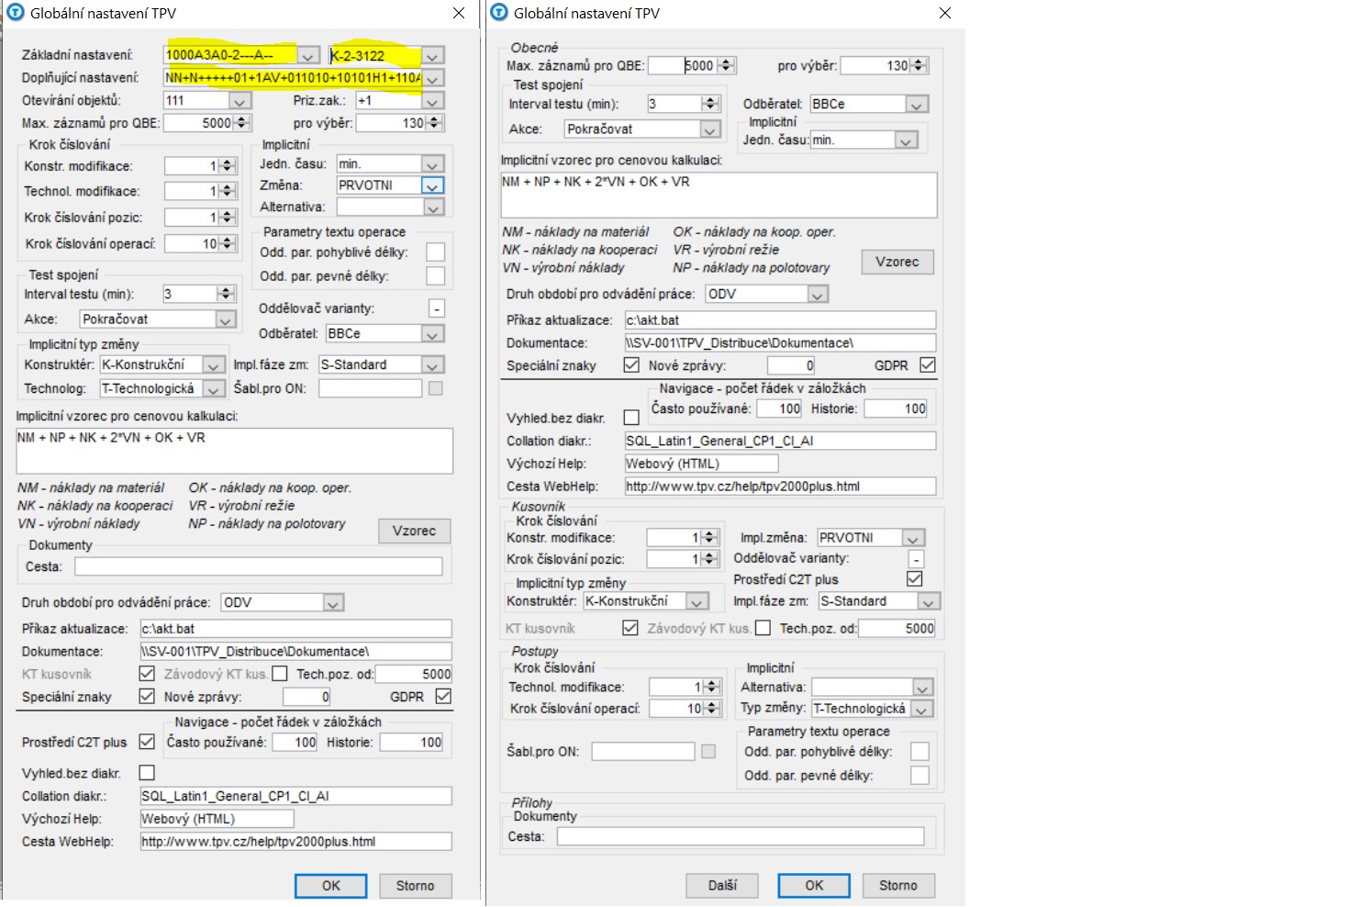Enable Vyhled.bez diakr. checkbox in left dialog
The height and width of the screenshot is (907, 1359).
click(147, 773)
